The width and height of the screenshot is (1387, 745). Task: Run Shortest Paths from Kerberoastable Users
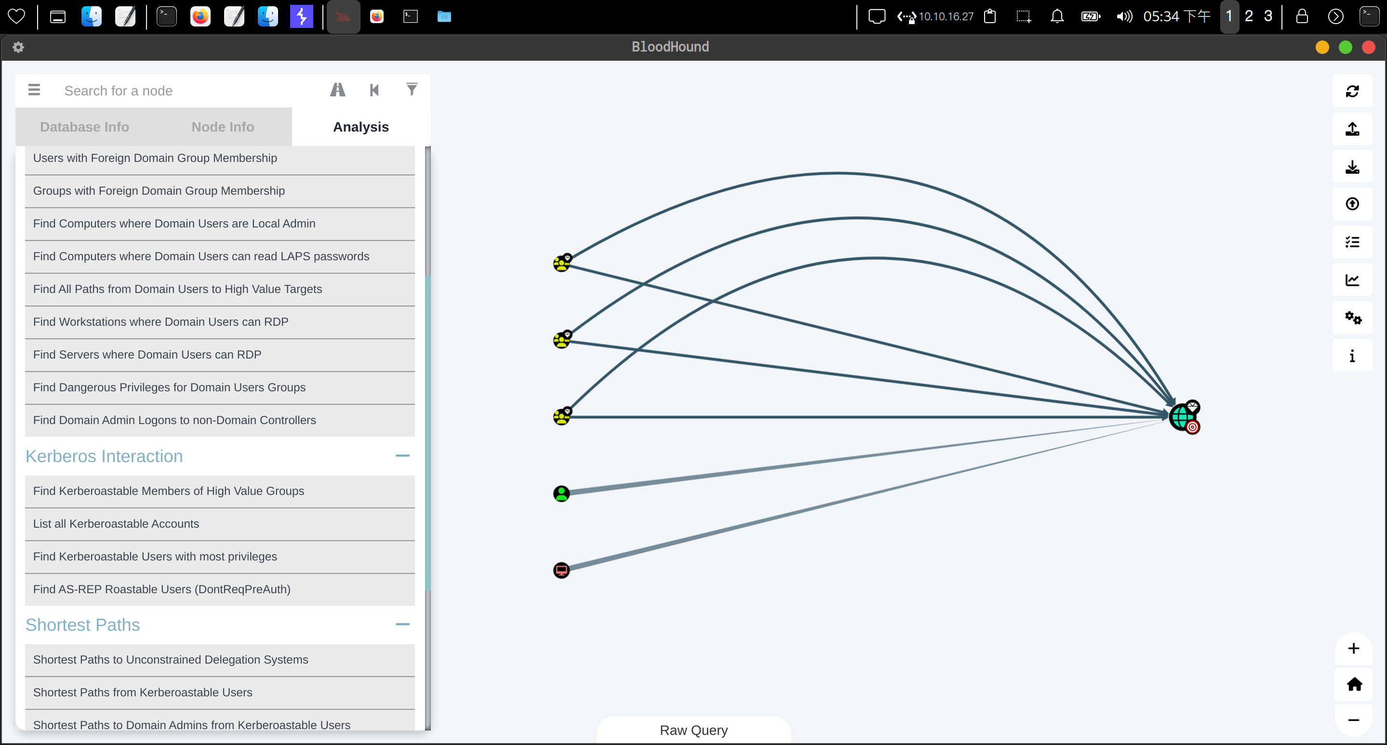tap(220, 693)
